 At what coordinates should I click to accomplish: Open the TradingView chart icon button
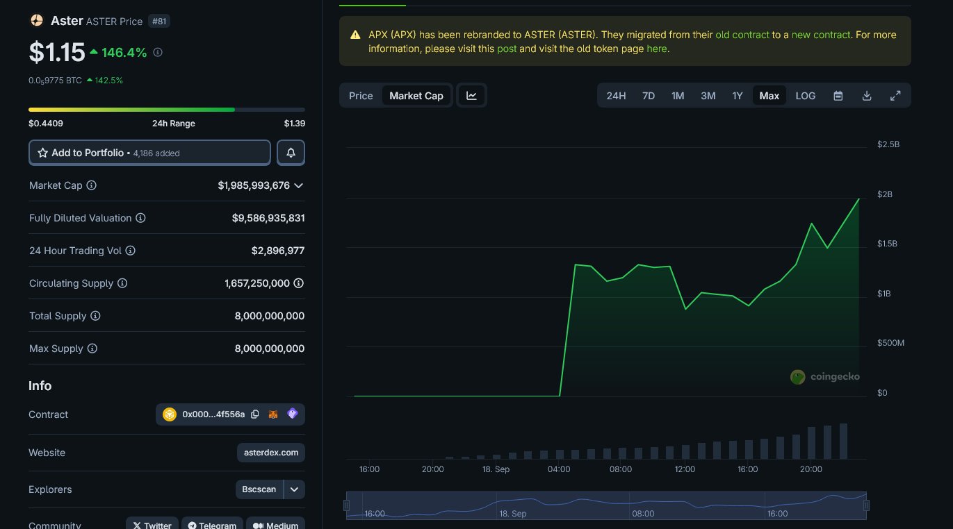coord(471,96)
